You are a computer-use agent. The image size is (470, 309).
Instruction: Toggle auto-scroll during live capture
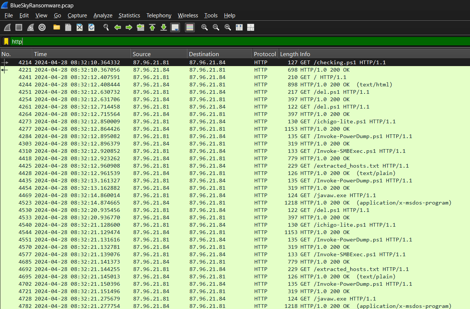pos(175,27)
